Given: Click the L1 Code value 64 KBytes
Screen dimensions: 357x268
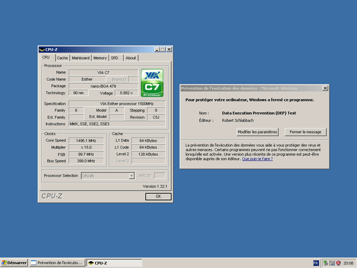Looking at the screenshot, I should pos(148,147).
